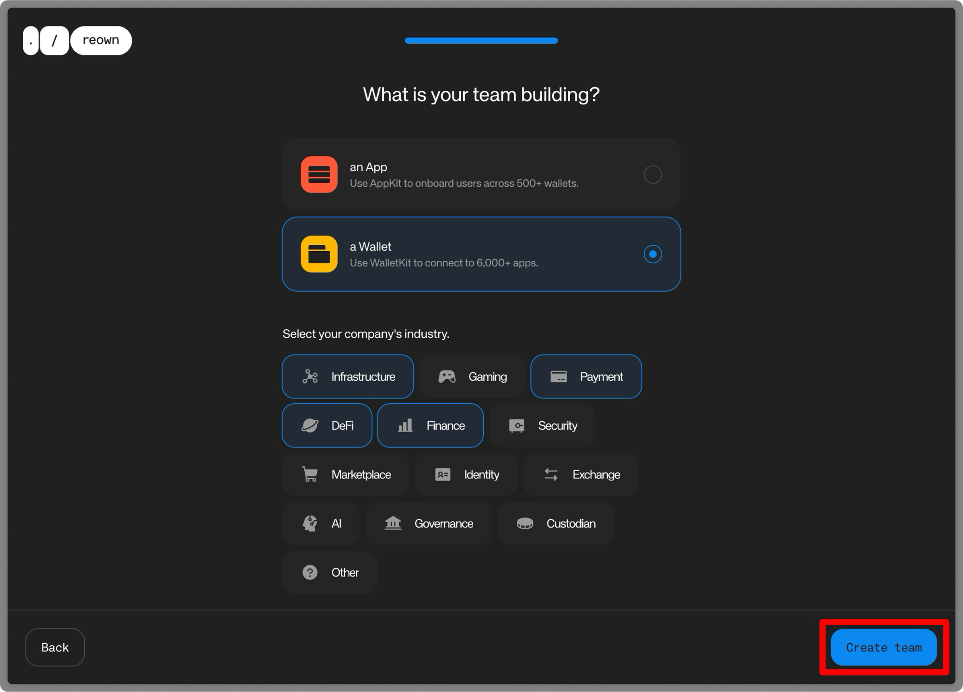The image size is (963, 692).
Task: Click 'Use WalletKit to connect to 6,000+ apps.'
Action: pyautogui.click(x=444, y=263)
